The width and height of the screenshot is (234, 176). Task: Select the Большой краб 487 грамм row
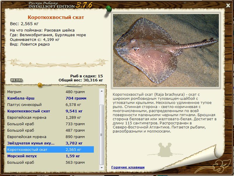pos(50,130)
